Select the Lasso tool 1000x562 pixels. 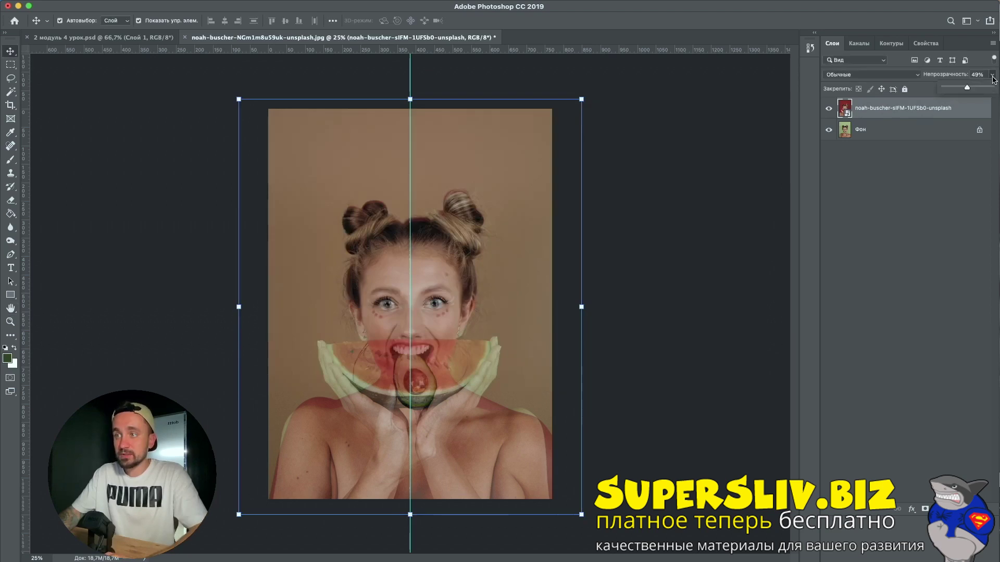click(10, 78)
